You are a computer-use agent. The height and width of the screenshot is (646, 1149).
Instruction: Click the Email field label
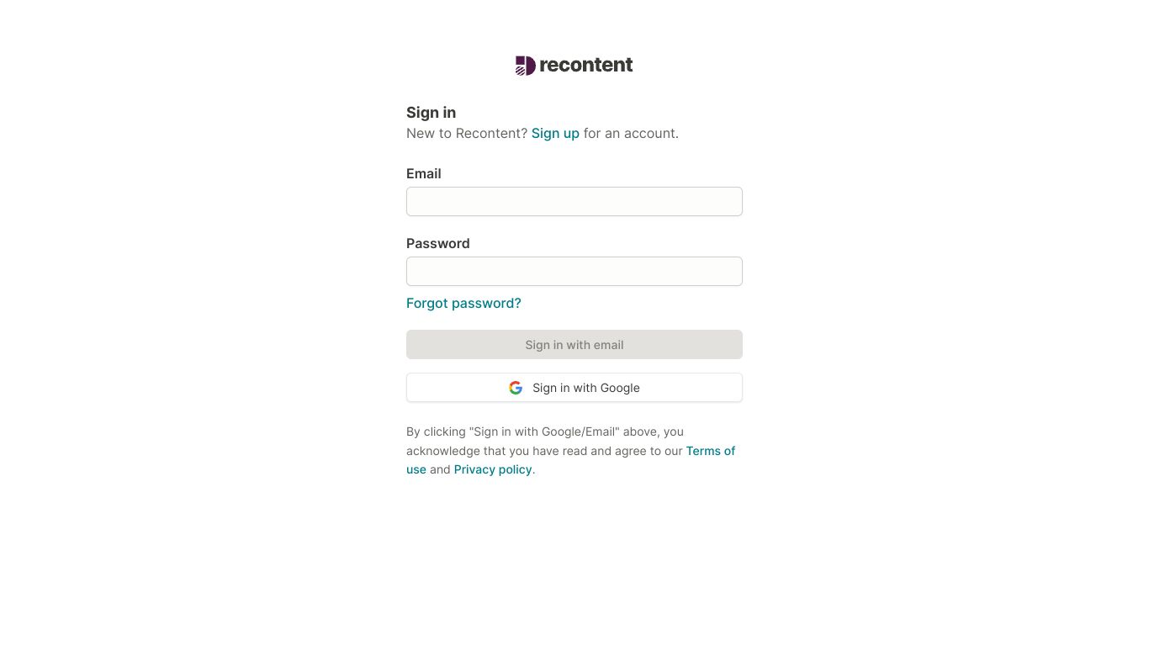point(423,174)
